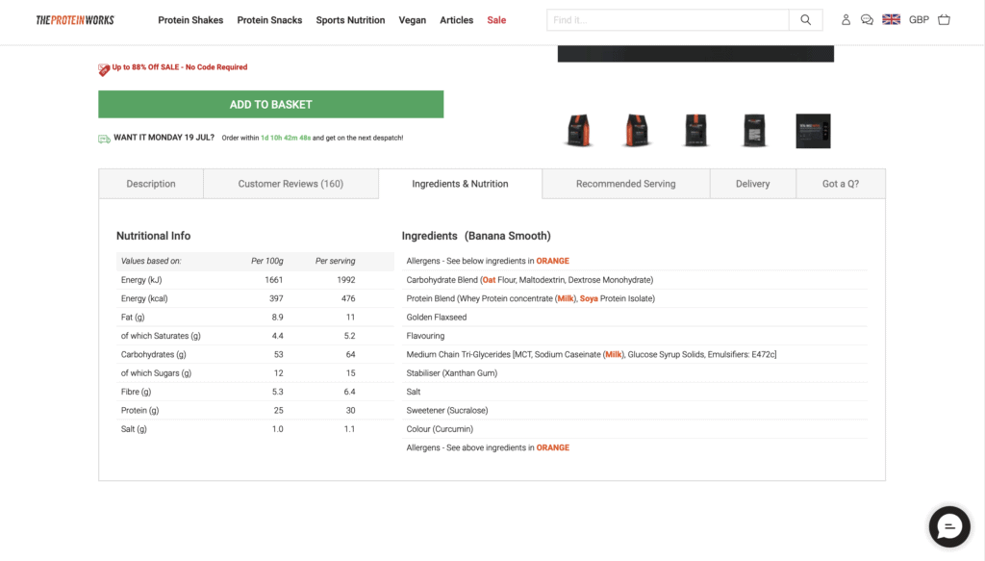Screen dimensions: 985x561
Task: Click the Golden Flaxseed ingredient
Action: pos(437,318)
